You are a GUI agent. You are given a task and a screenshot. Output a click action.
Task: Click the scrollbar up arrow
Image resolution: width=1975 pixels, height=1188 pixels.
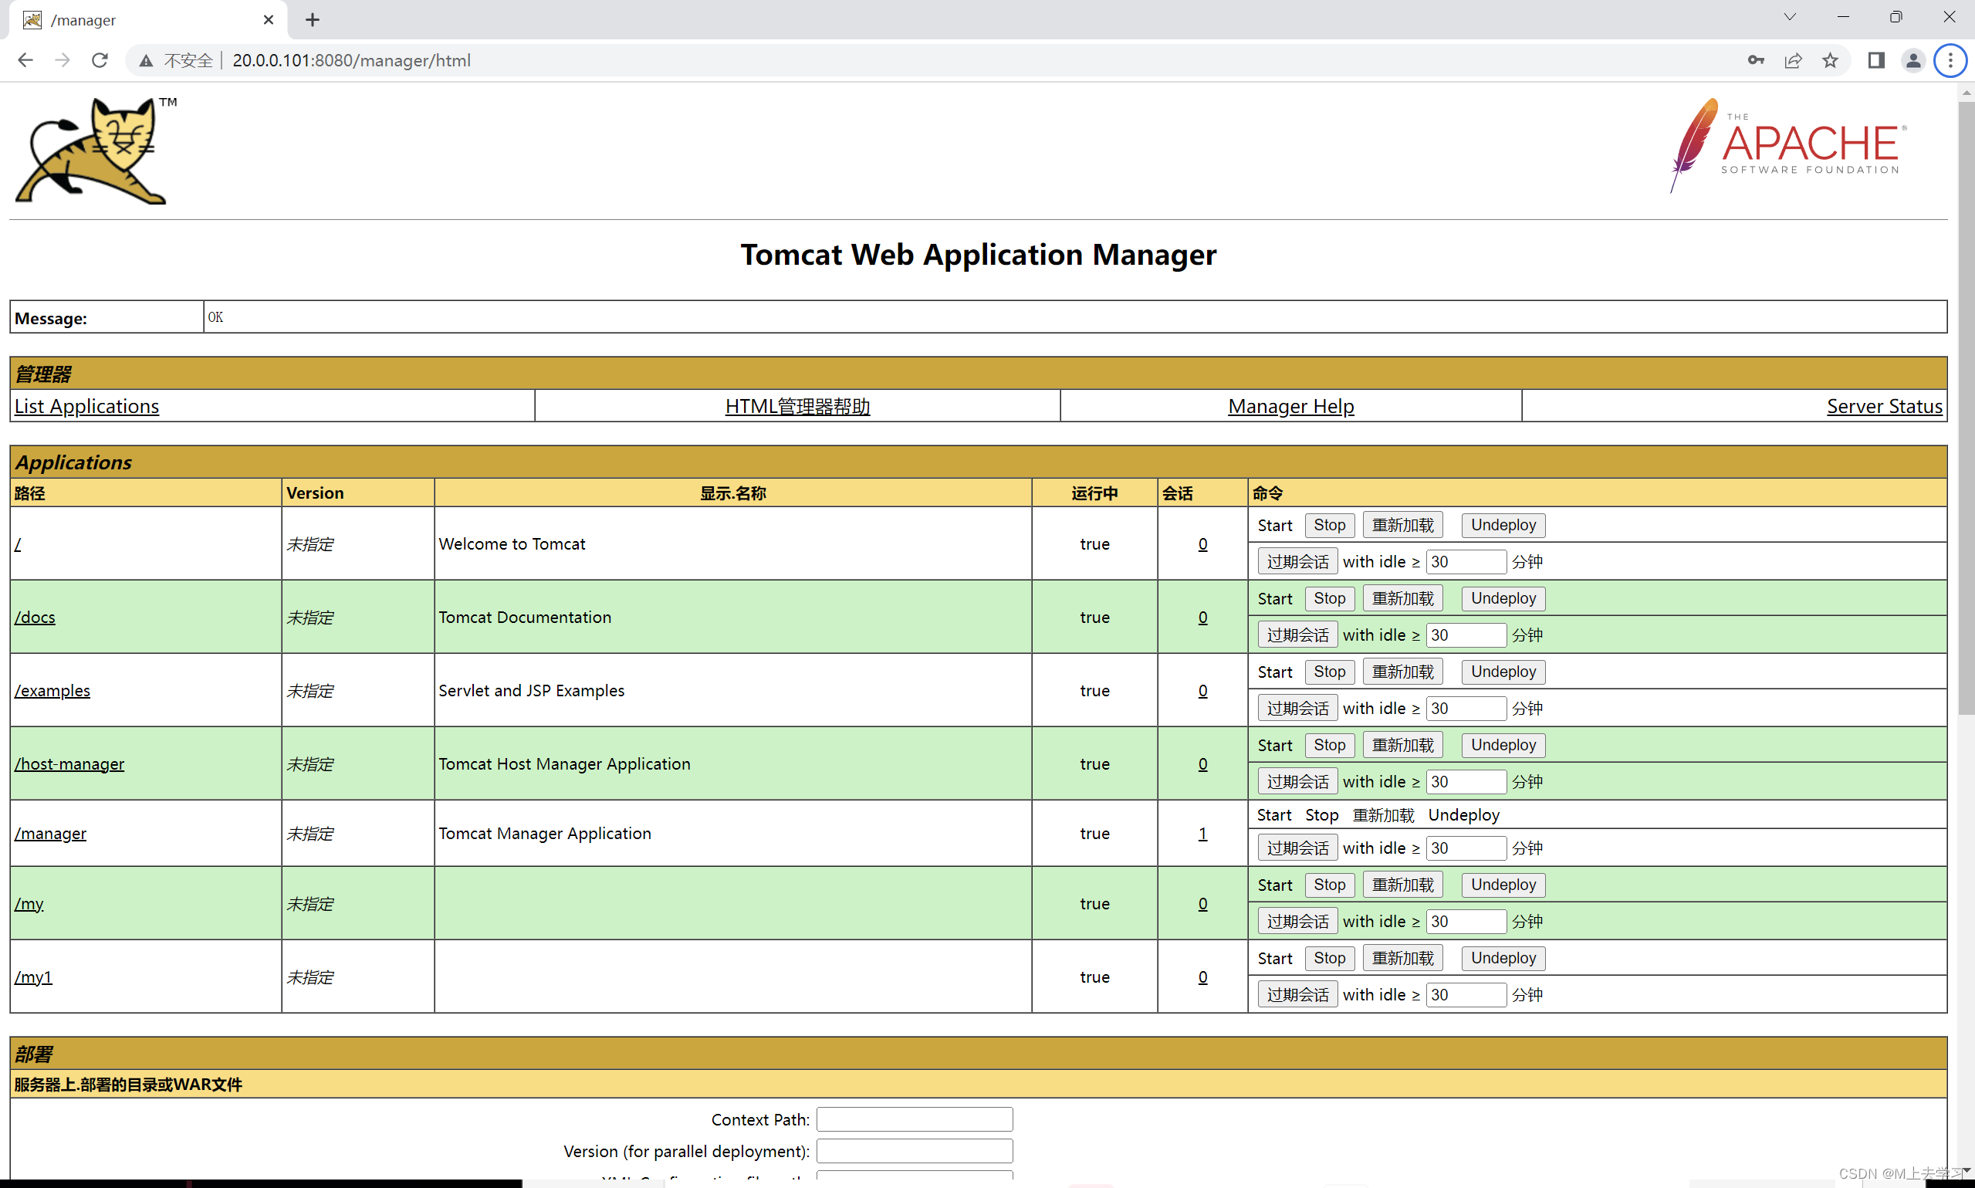1966,93
